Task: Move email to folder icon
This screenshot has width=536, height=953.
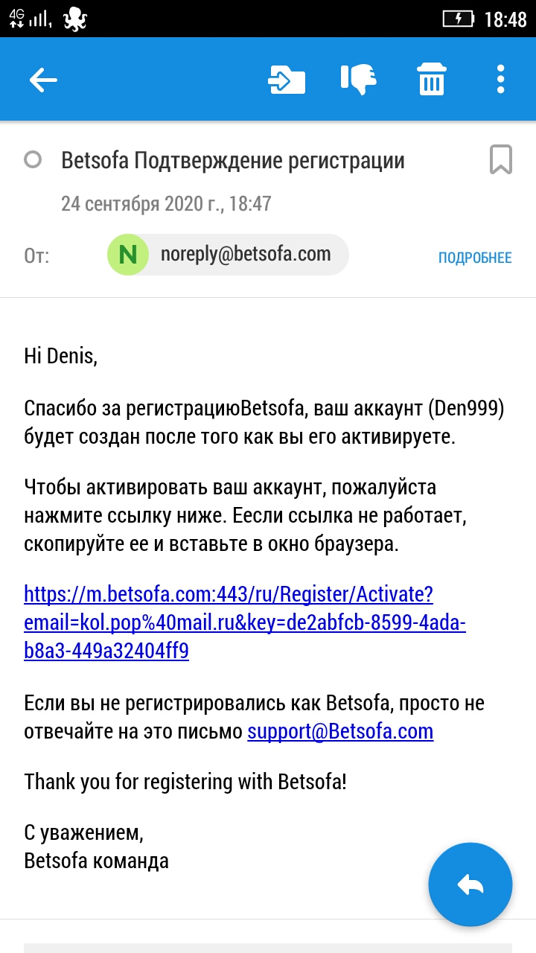Action: 287,80
